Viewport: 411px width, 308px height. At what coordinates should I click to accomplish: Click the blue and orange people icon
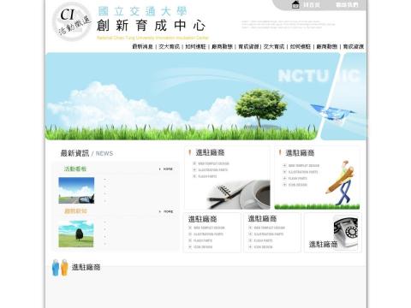[x=60, y=267]
